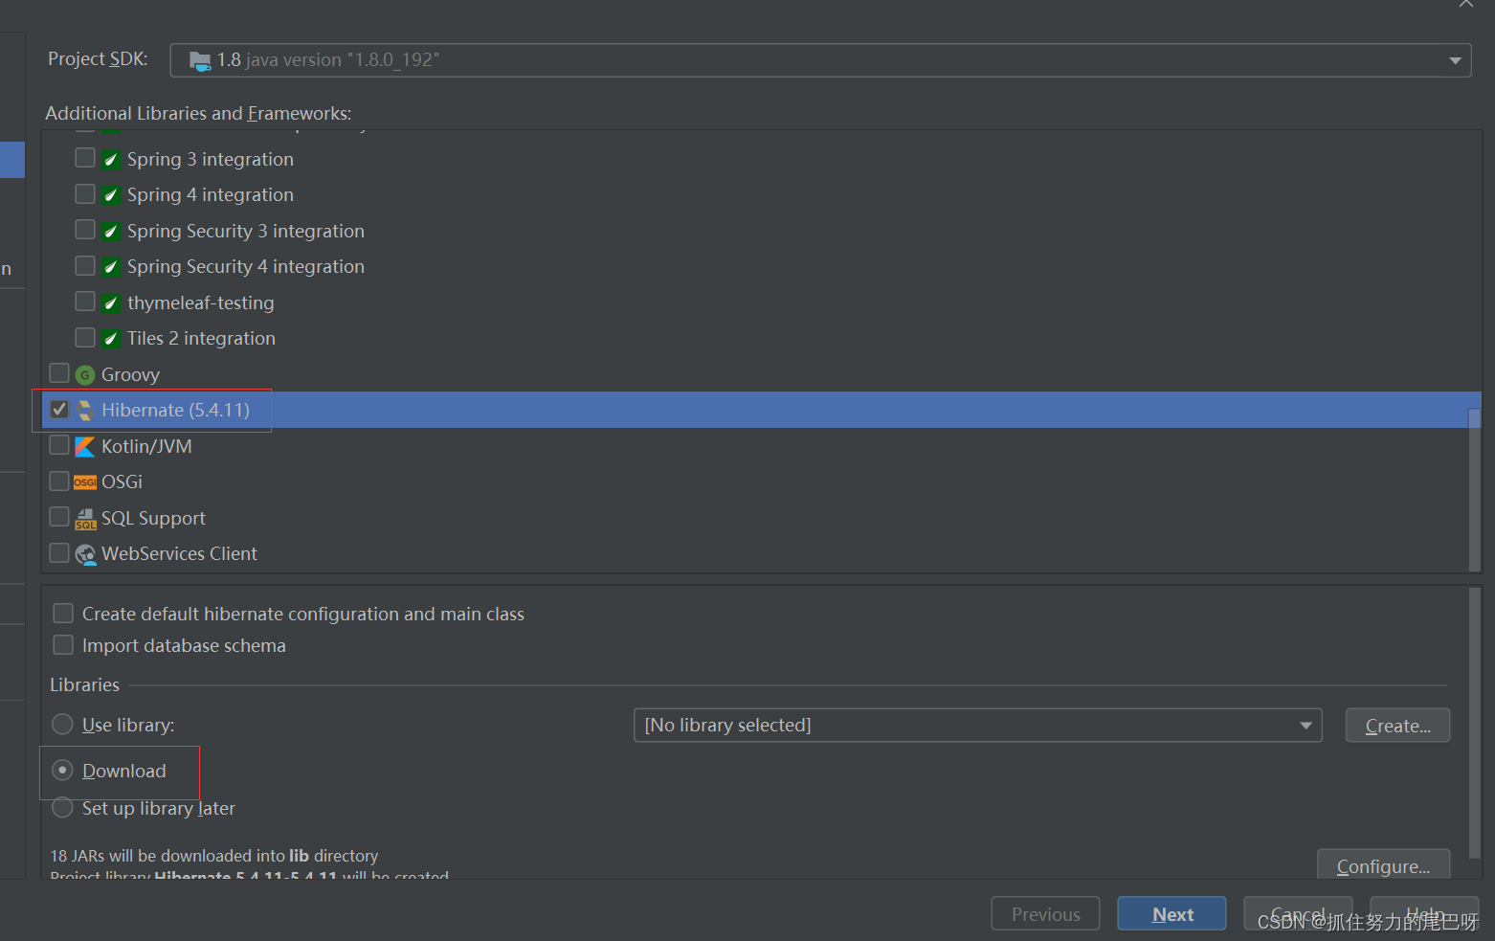Viewport: 1495px width, 941px height.
Task: Click the Cancel button
Action: tap(1298, 914)
